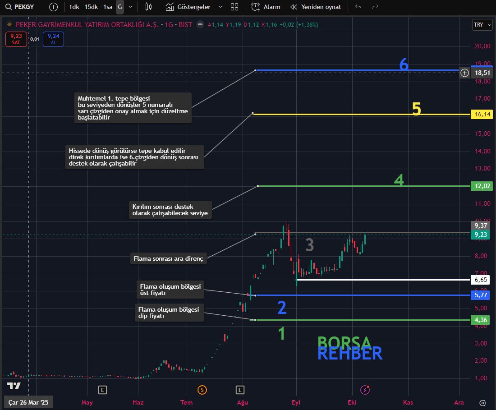Select the G daily timeframe
The width and height of the screenshot is (496, 410).
pyautogui.click(x=120, y=7)
